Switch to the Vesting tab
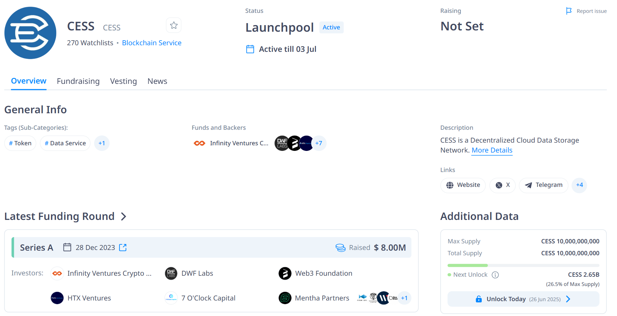617x316 pixels. tap(123, 81)
